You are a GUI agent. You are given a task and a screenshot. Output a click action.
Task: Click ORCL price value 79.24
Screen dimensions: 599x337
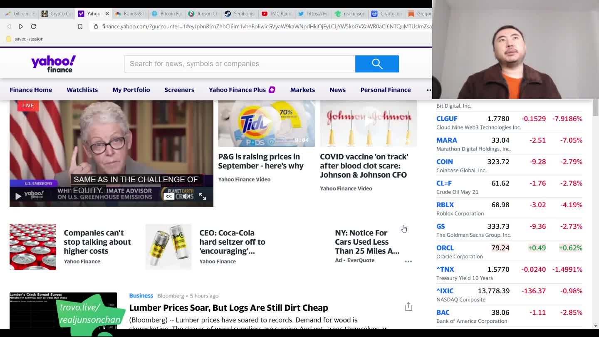500,248
